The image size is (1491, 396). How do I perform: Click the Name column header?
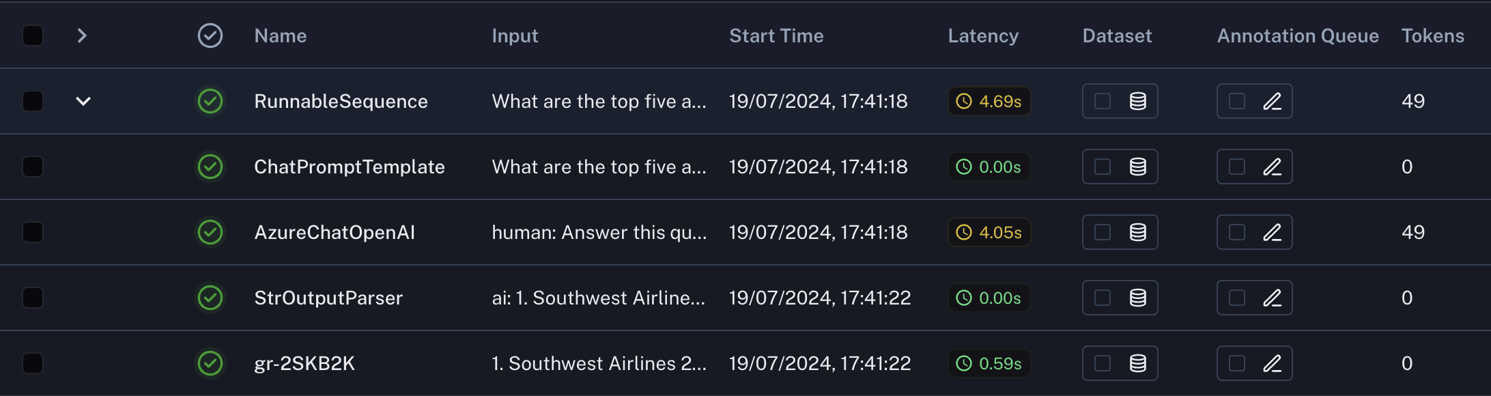click(x=281, y=36)
